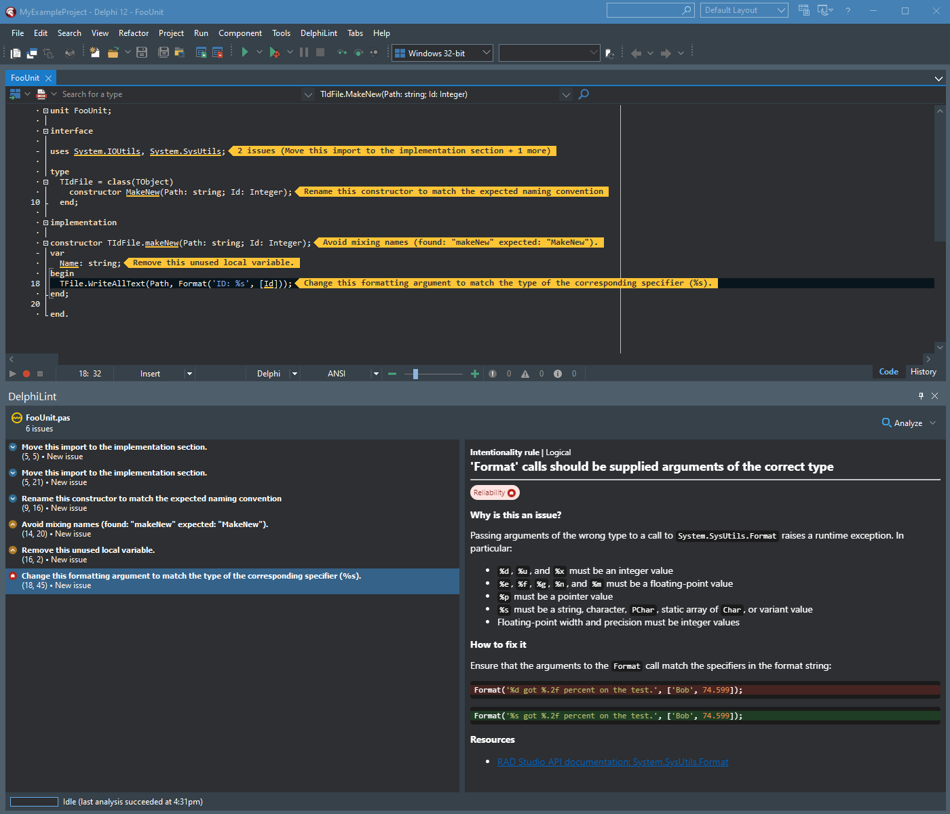Click the Open file folder icon
This screenshot has height=814, width=950.
pyautogui.click(x=113, y=52)
